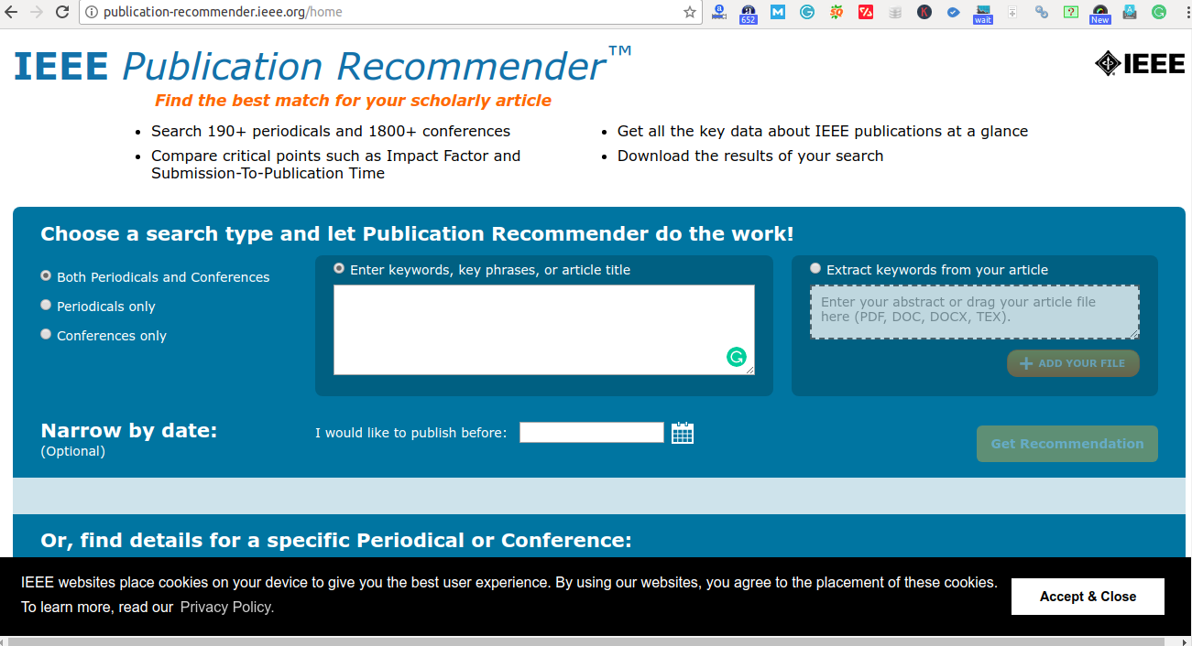Click the abstract drop zone text area
Screen dimensions: 1192x646
pyautogui.click(x=975, y=312)
